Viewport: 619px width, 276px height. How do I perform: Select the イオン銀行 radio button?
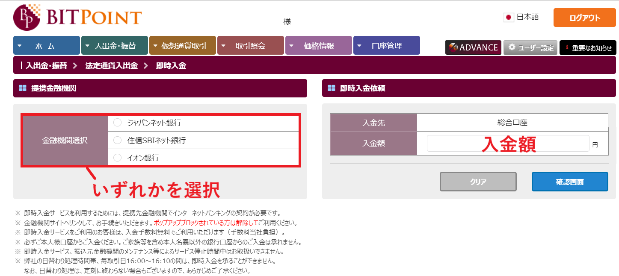(118, 158)
